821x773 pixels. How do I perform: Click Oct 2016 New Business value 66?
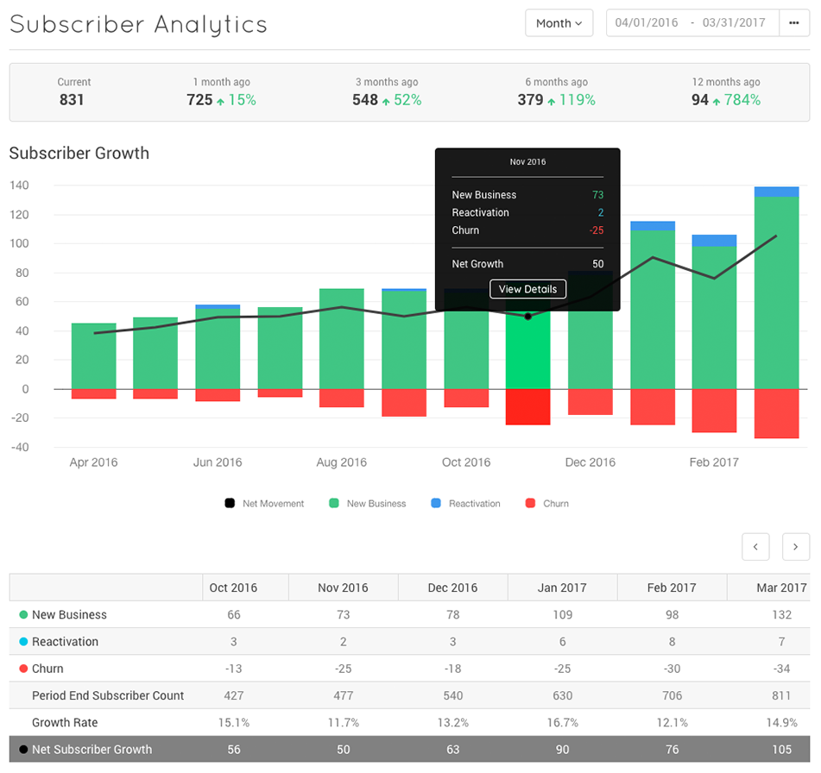pyautogui.click(x=234, y=615)
